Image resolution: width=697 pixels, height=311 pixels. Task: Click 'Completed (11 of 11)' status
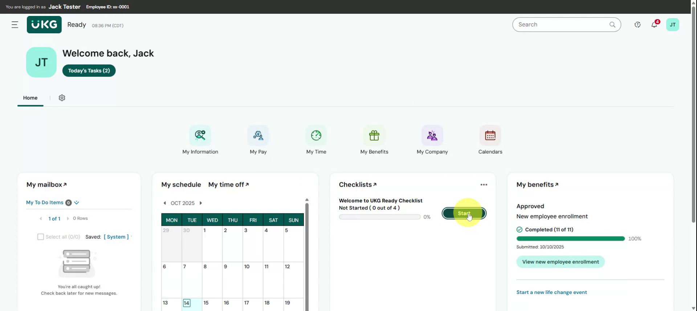549,229
